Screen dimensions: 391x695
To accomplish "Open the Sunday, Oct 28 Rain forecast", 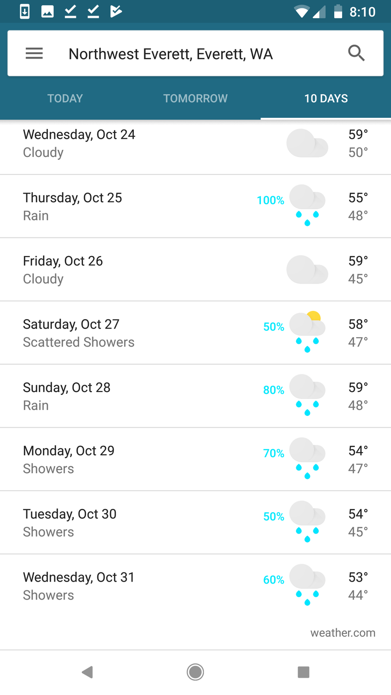I will (x=195, y=396).
